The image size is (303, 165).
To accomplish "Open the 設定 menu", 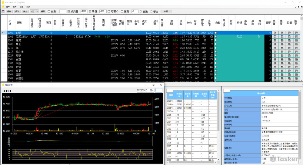I will coord(21,6).
